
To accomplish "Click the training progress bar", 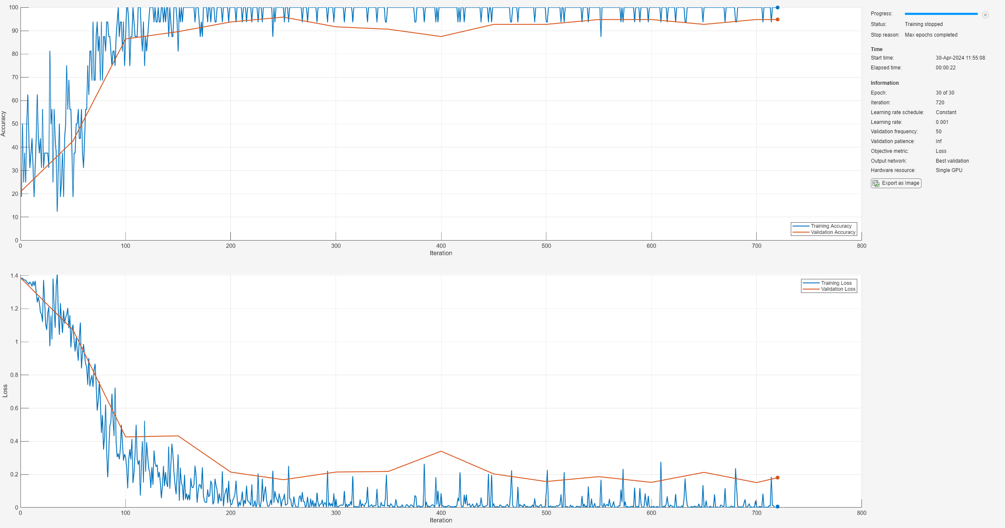I will tap(941, 14).
